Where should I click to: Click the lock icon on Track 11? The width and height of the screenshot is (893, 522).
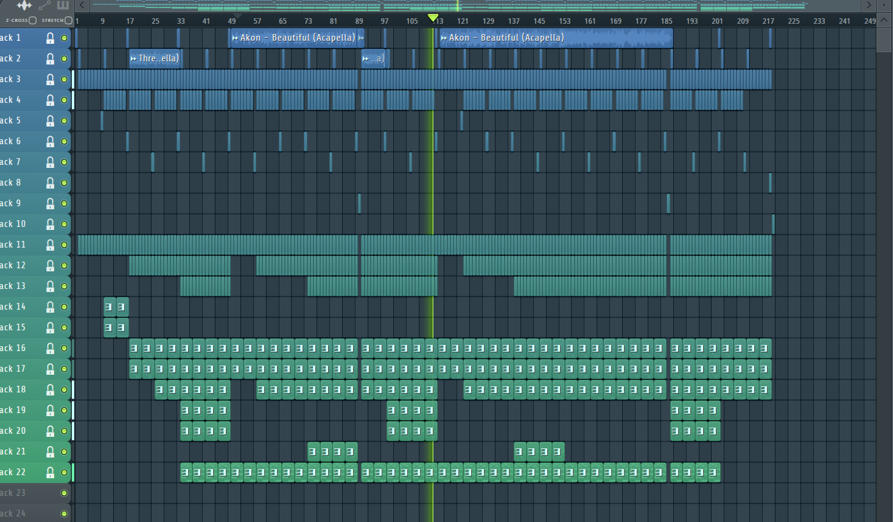pos(50,245)
